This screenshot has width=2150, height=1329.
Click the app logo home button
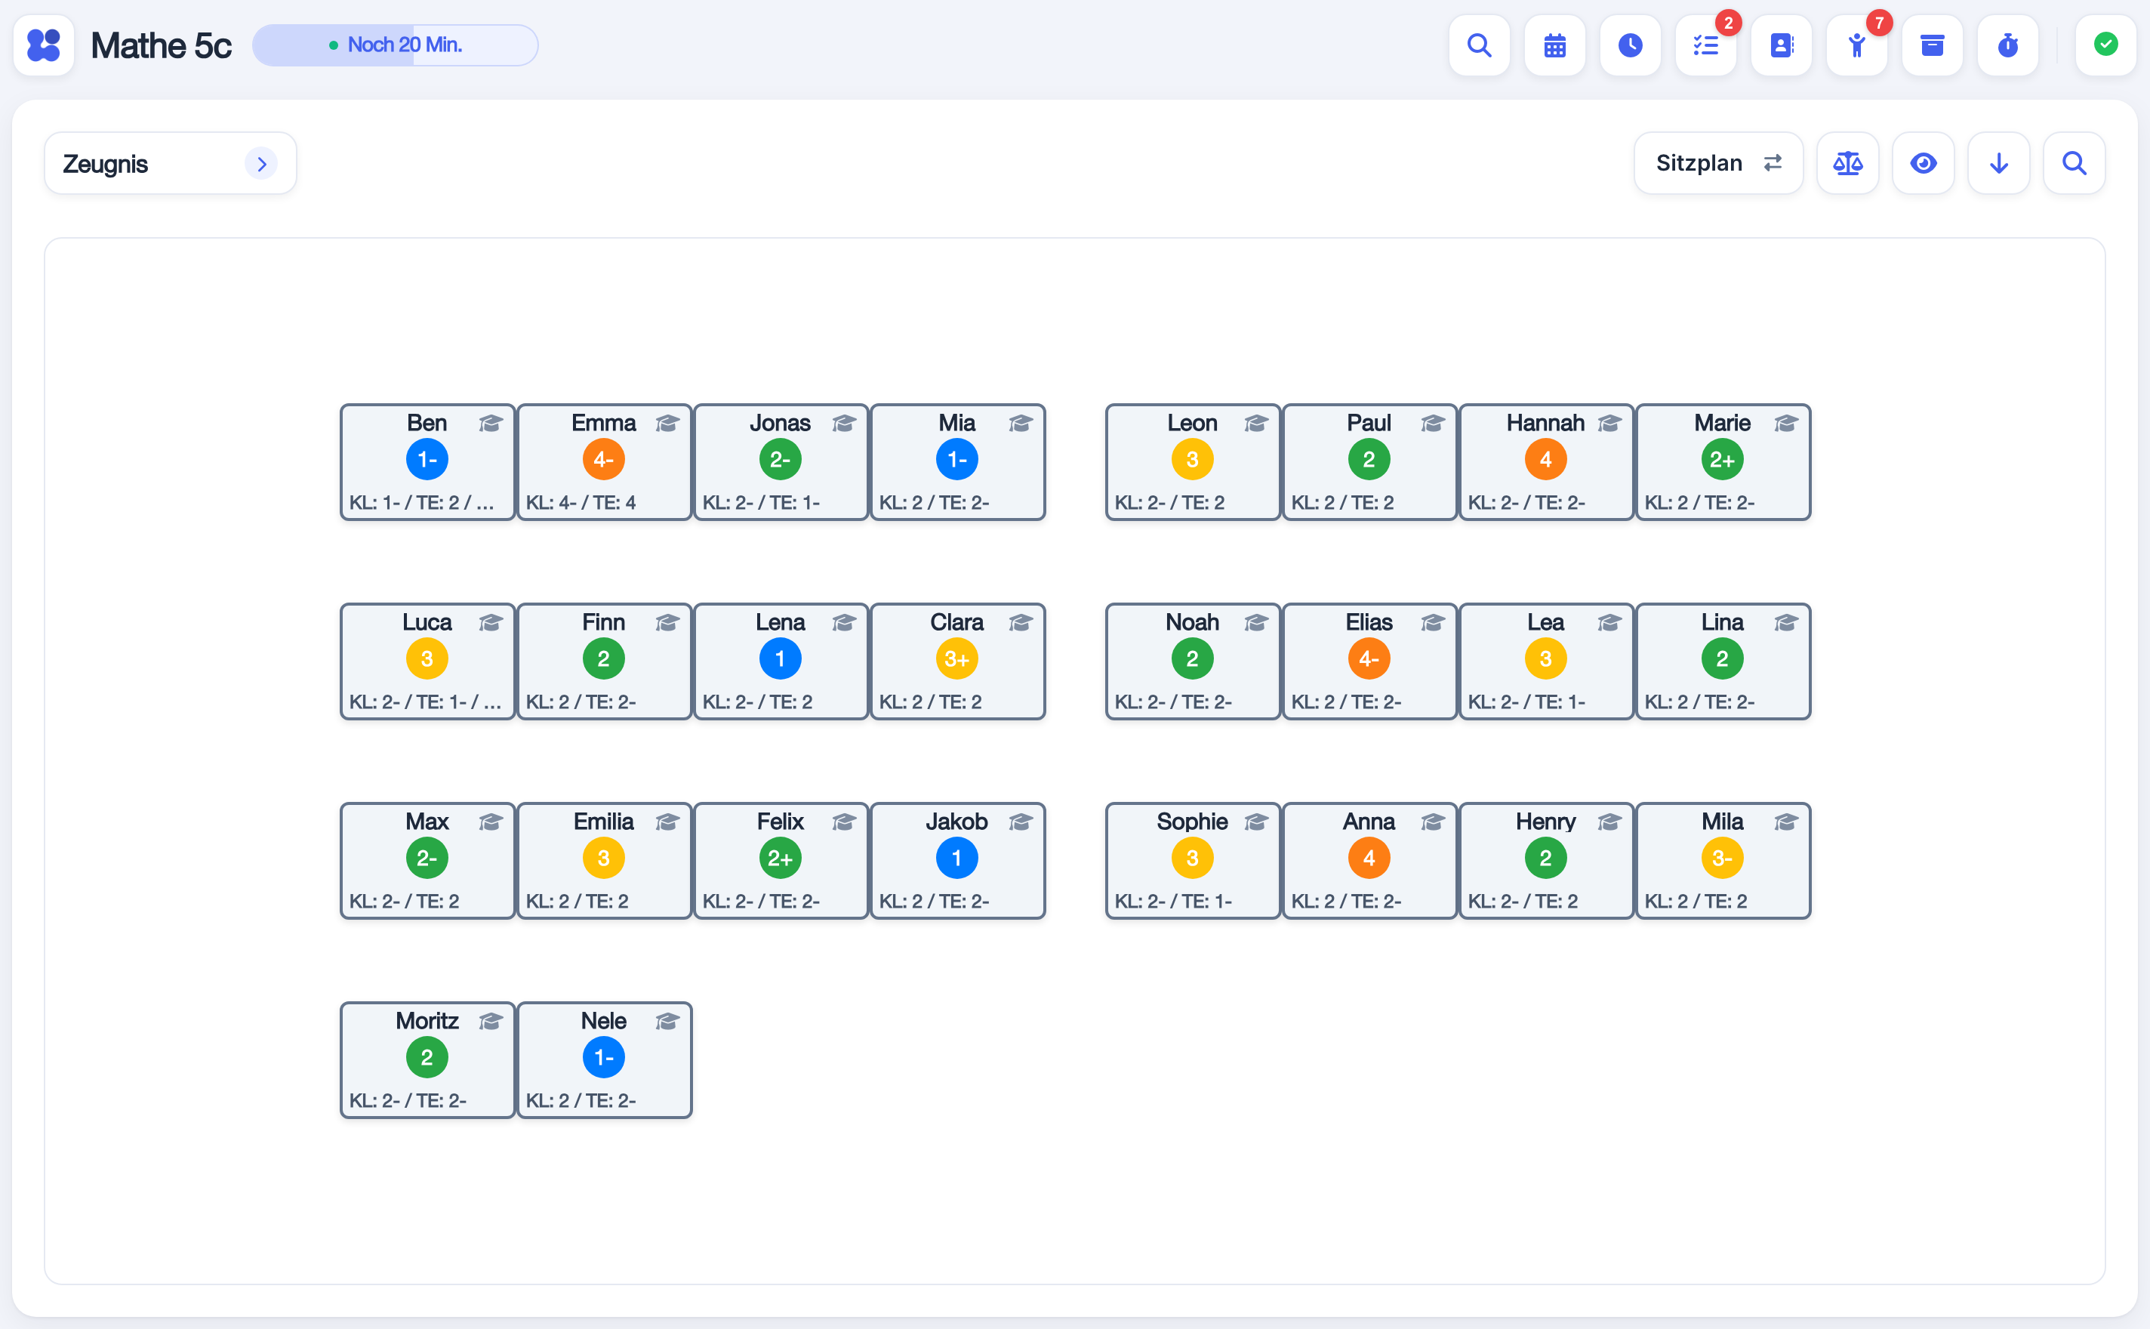point(44,45)
